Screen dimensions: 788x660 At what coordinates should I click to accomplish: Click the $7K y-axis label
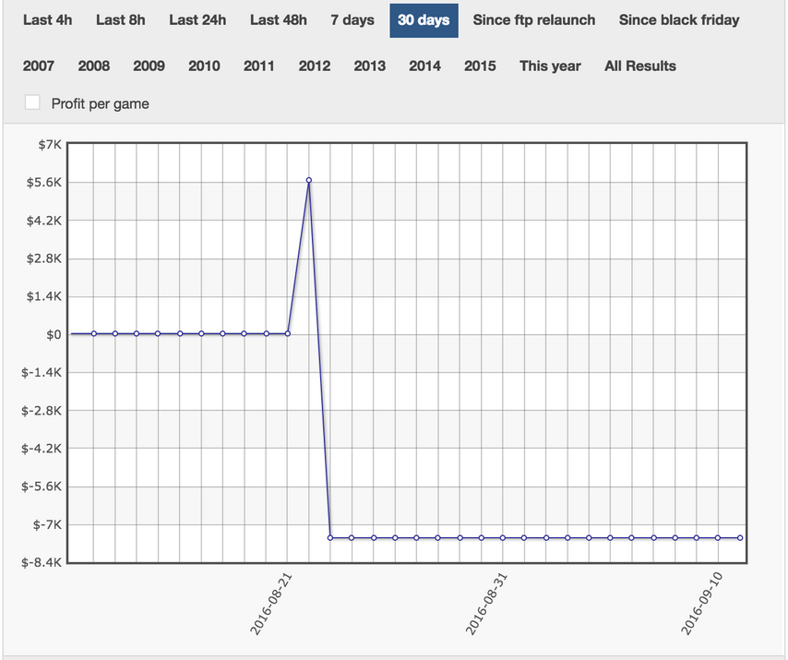tap(50, 145)
